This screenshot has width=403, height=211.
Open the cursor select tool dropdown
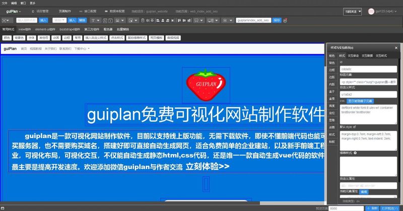point(133,20)
